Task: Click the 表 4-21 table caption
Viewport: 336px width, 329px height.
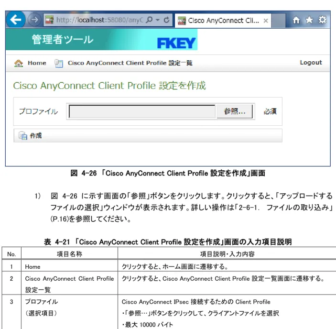Action: [x=168, y=242]
